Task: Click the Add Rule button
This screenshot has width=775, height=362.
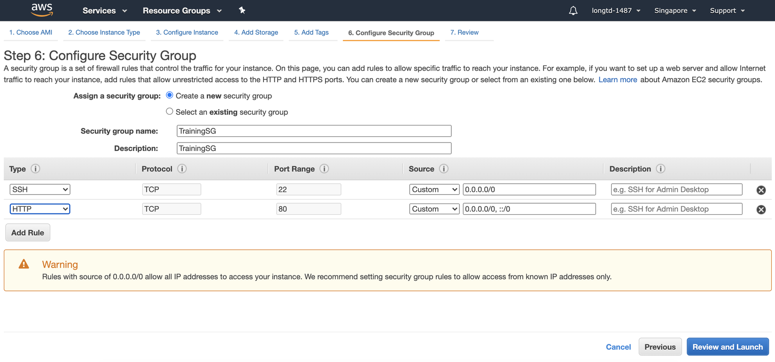Action: coord(28,233)
